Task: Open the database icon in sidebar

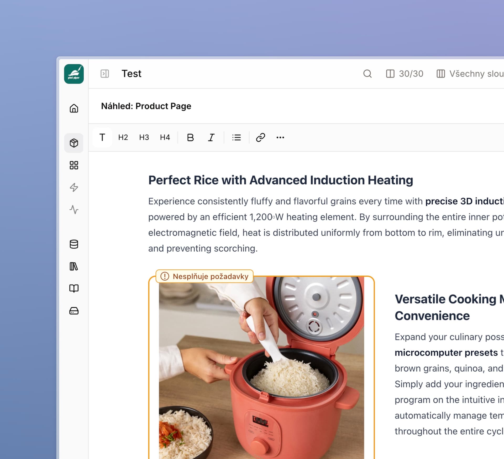Action: (74, 244)
